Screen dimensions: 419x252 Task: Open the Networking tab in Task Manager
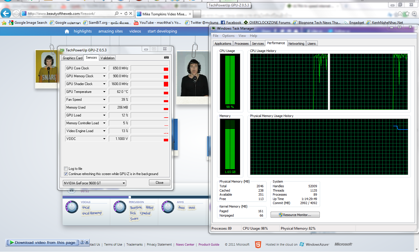296,44
